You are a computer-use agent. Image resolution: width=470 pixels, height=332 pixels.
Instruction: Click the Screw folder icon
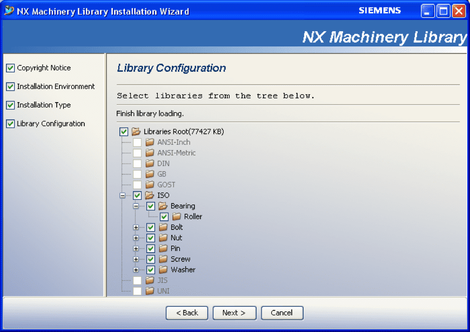[163, 259]
